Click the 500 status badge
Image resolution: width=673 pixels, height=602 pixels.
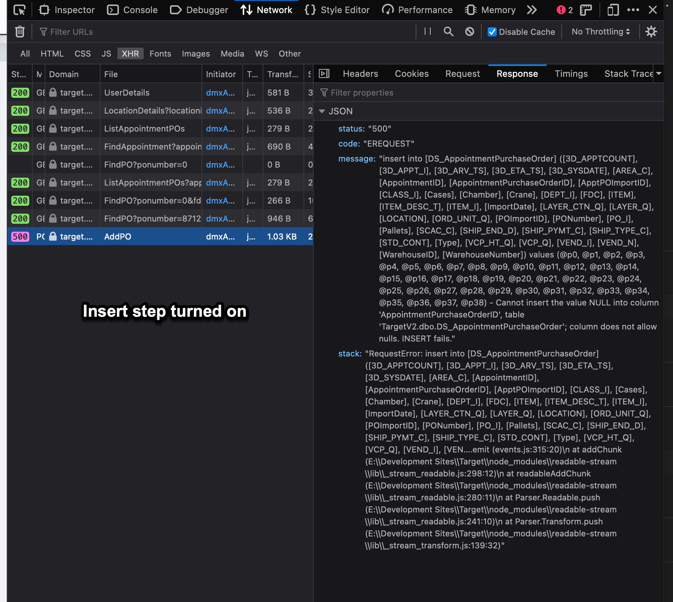tap(20, 237)
